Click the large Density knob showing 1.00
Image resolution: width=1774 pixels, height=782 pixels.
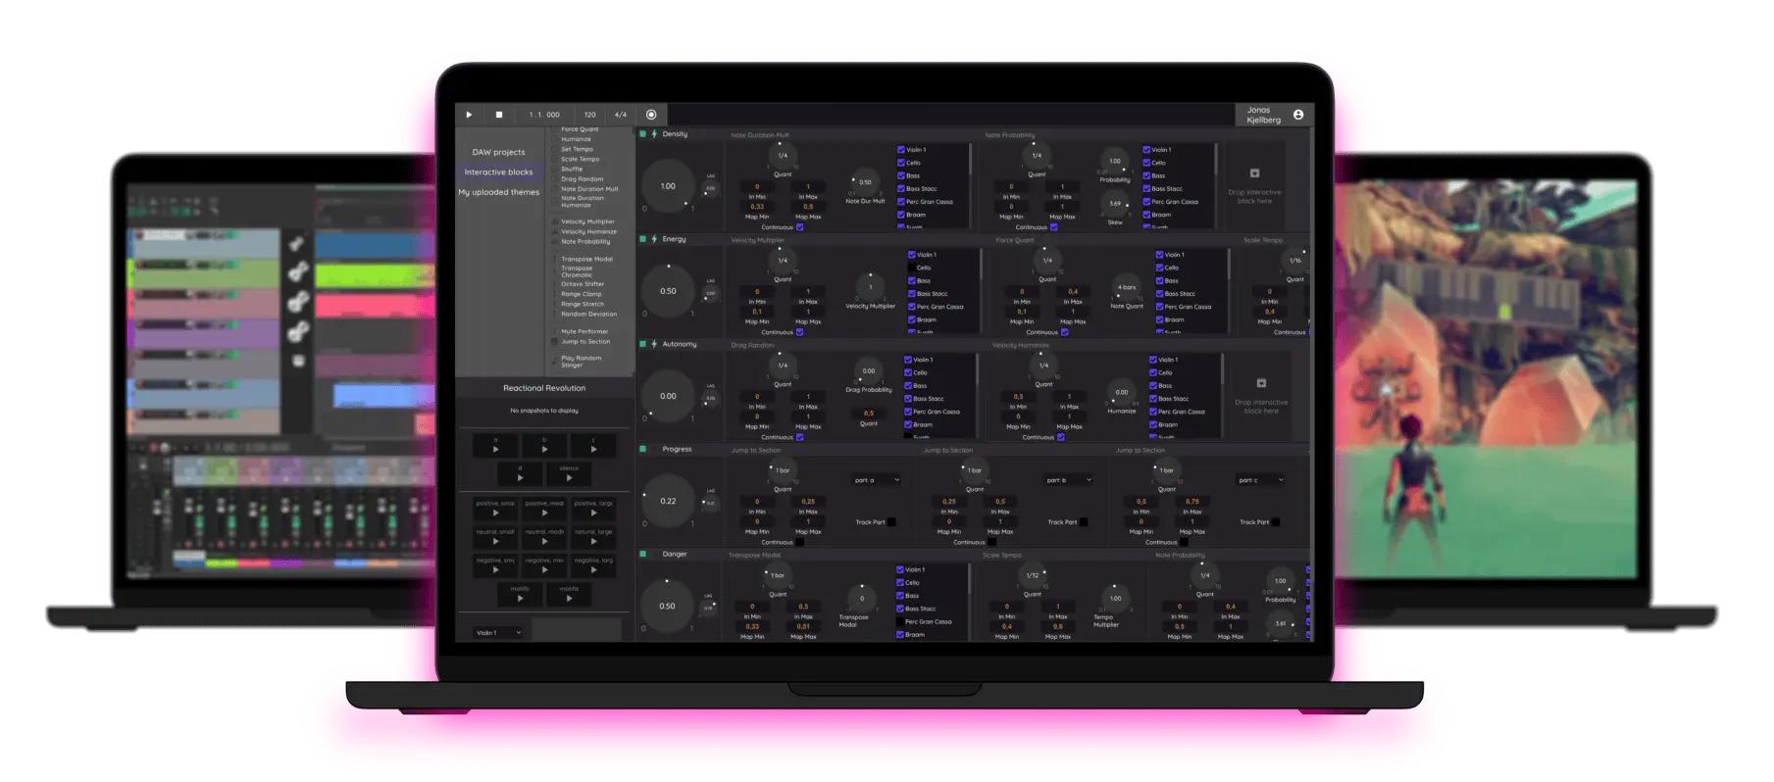(x=668, y=186)
